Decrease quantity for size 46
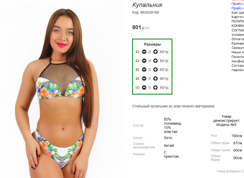 (144, 70)
